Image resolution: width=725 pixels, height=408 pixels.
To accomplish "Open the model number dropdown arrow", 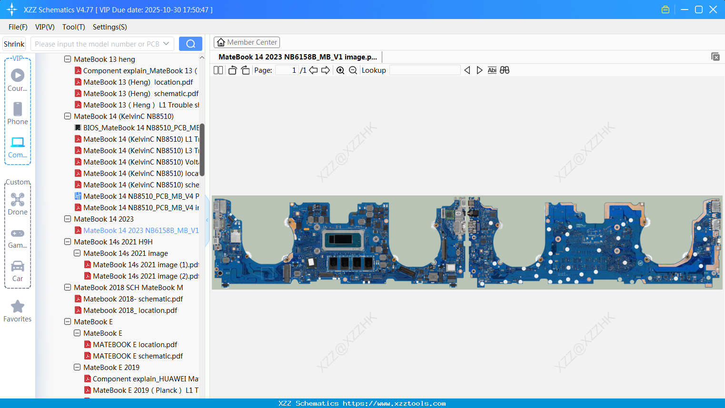I will tap(166, 44).
